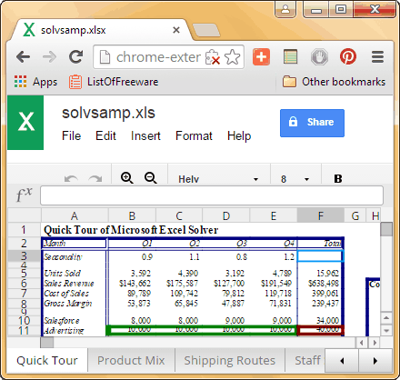
Task: Select the Sales Revenue label cell
Action: click(x=74, y=284)
